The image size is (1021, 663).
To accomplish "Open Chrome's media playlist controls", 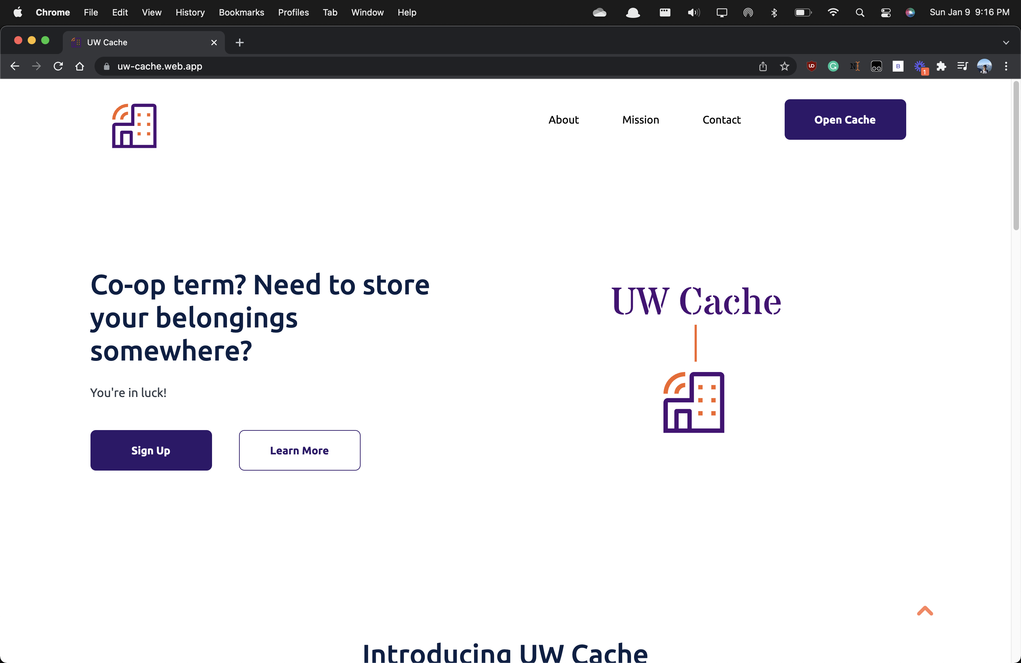I will (x=962, y=67).
